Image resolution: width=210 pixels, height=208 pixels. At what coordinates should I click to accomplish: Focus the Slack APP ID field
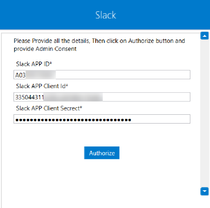click(x=102, y=75)
